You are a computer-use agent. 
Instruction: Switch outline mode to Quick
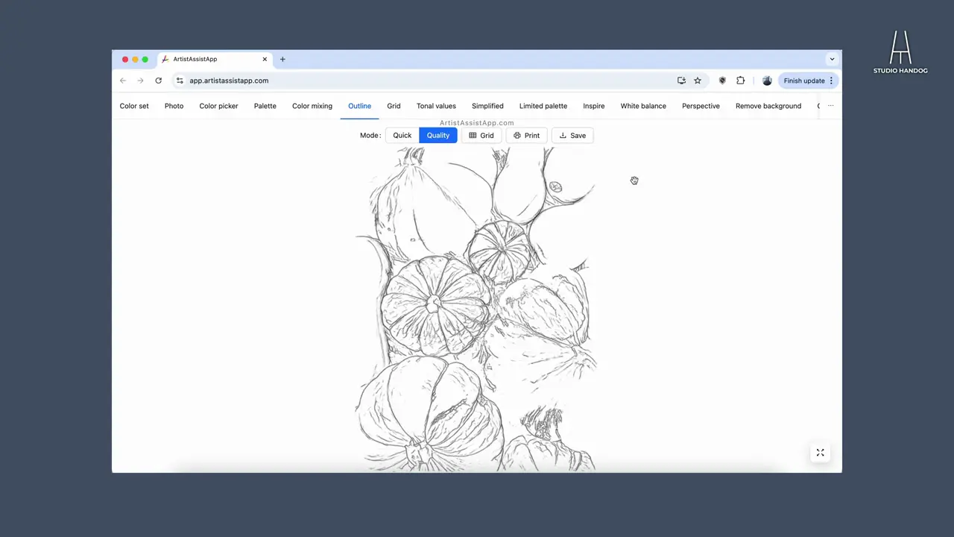pos(402,135)
